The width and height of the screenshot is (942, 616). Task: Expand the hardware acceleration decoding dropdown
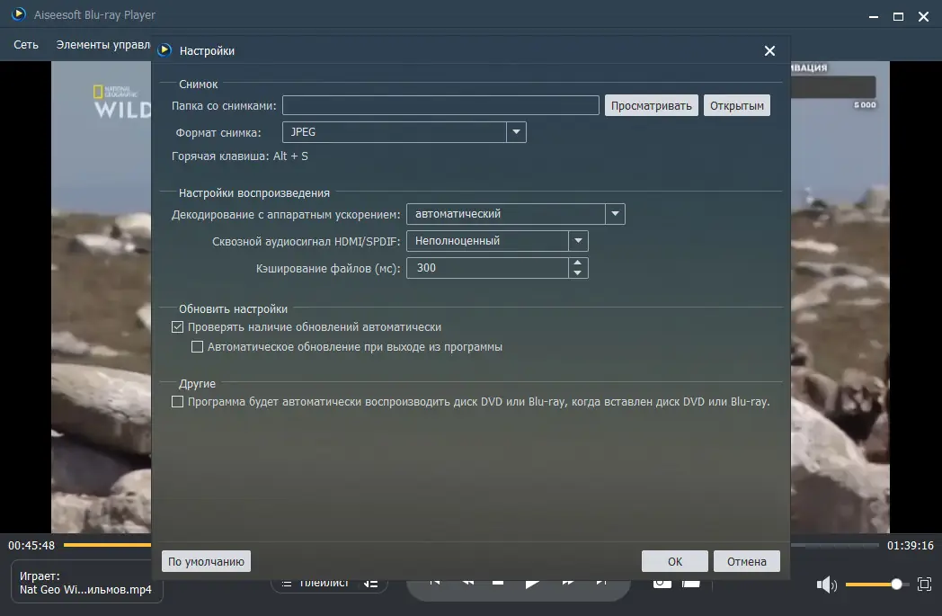615,214
